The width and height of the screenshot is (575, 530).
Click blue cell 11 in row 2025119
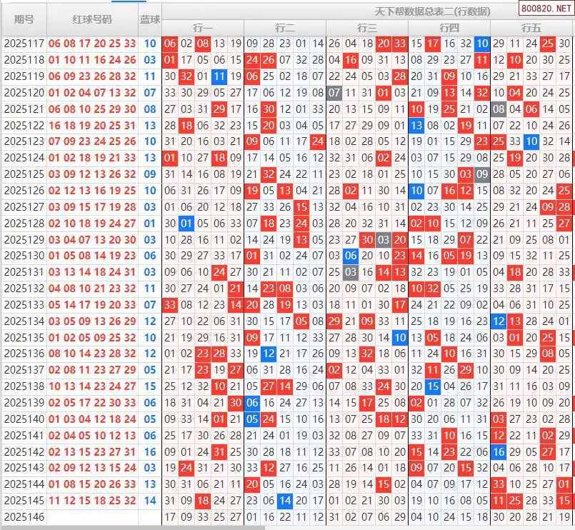tap(219, 76)
